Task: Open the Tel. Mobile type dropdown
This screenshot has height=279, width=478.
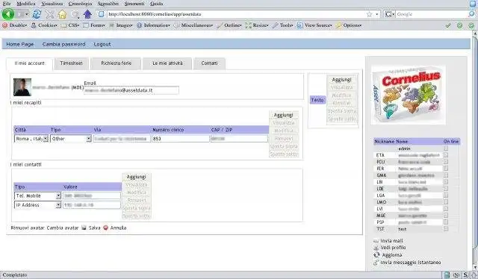Action: pyautogui.click(x=38, y=196)
